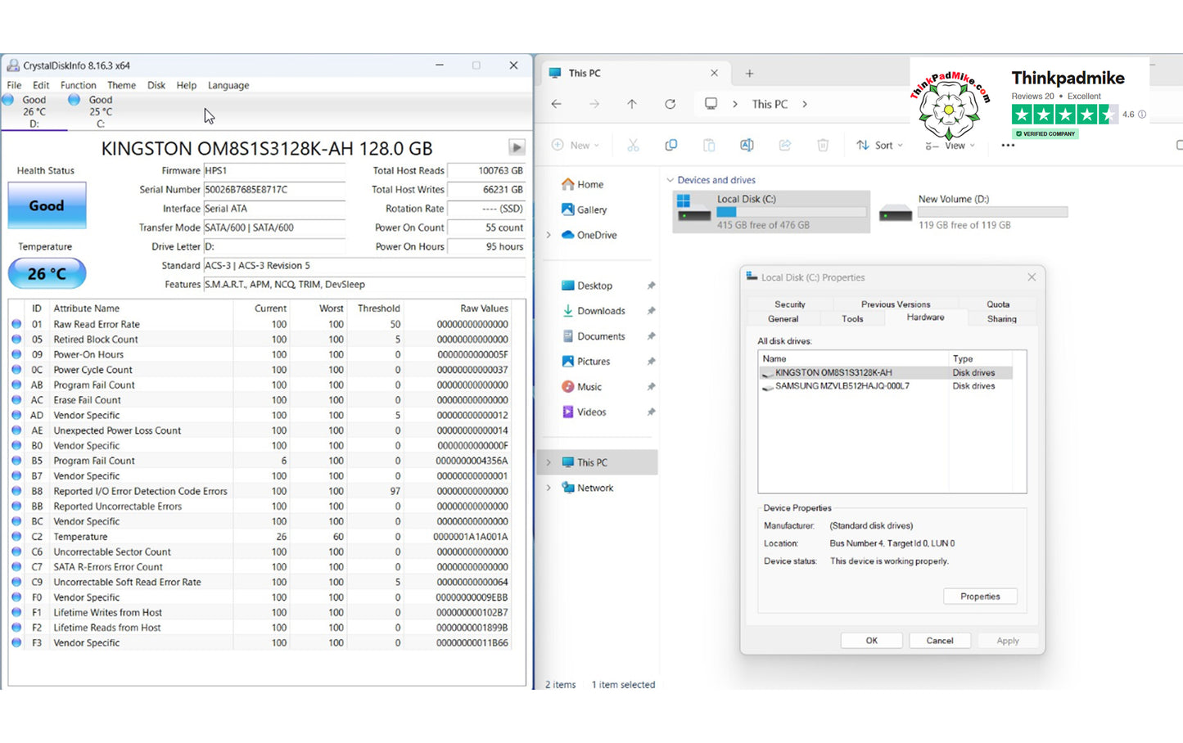Switch to the Security tab in Properties
The height and width of the screenshot is (743, 1183).
click(x=790, y=304)
